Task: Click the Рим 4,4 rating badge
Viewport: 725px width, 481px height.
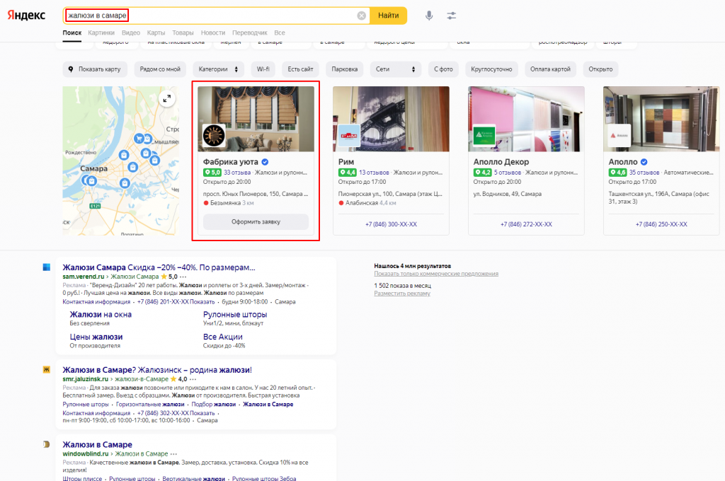Action: [x=347, y=173]
